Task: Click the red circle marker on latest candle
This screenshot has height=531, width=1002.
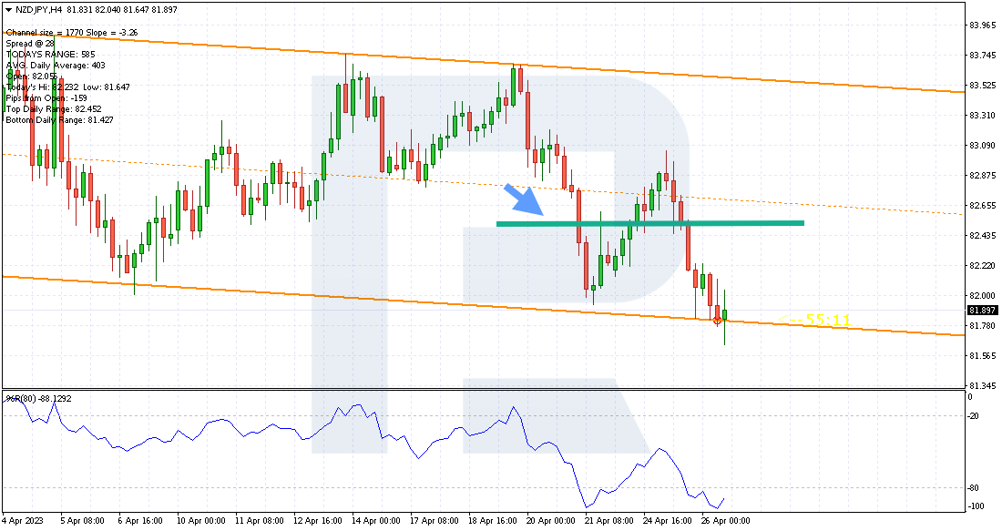Action: [717, 320]
